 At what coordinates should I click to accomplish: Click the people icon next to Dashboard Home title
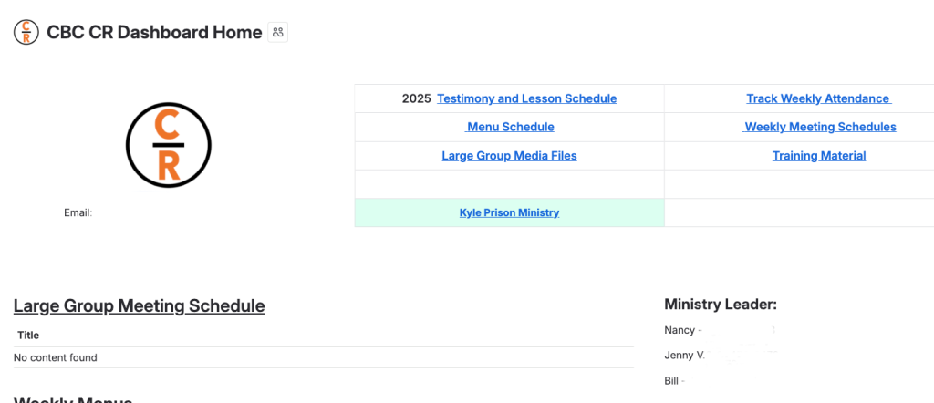[x=278, y=32]
